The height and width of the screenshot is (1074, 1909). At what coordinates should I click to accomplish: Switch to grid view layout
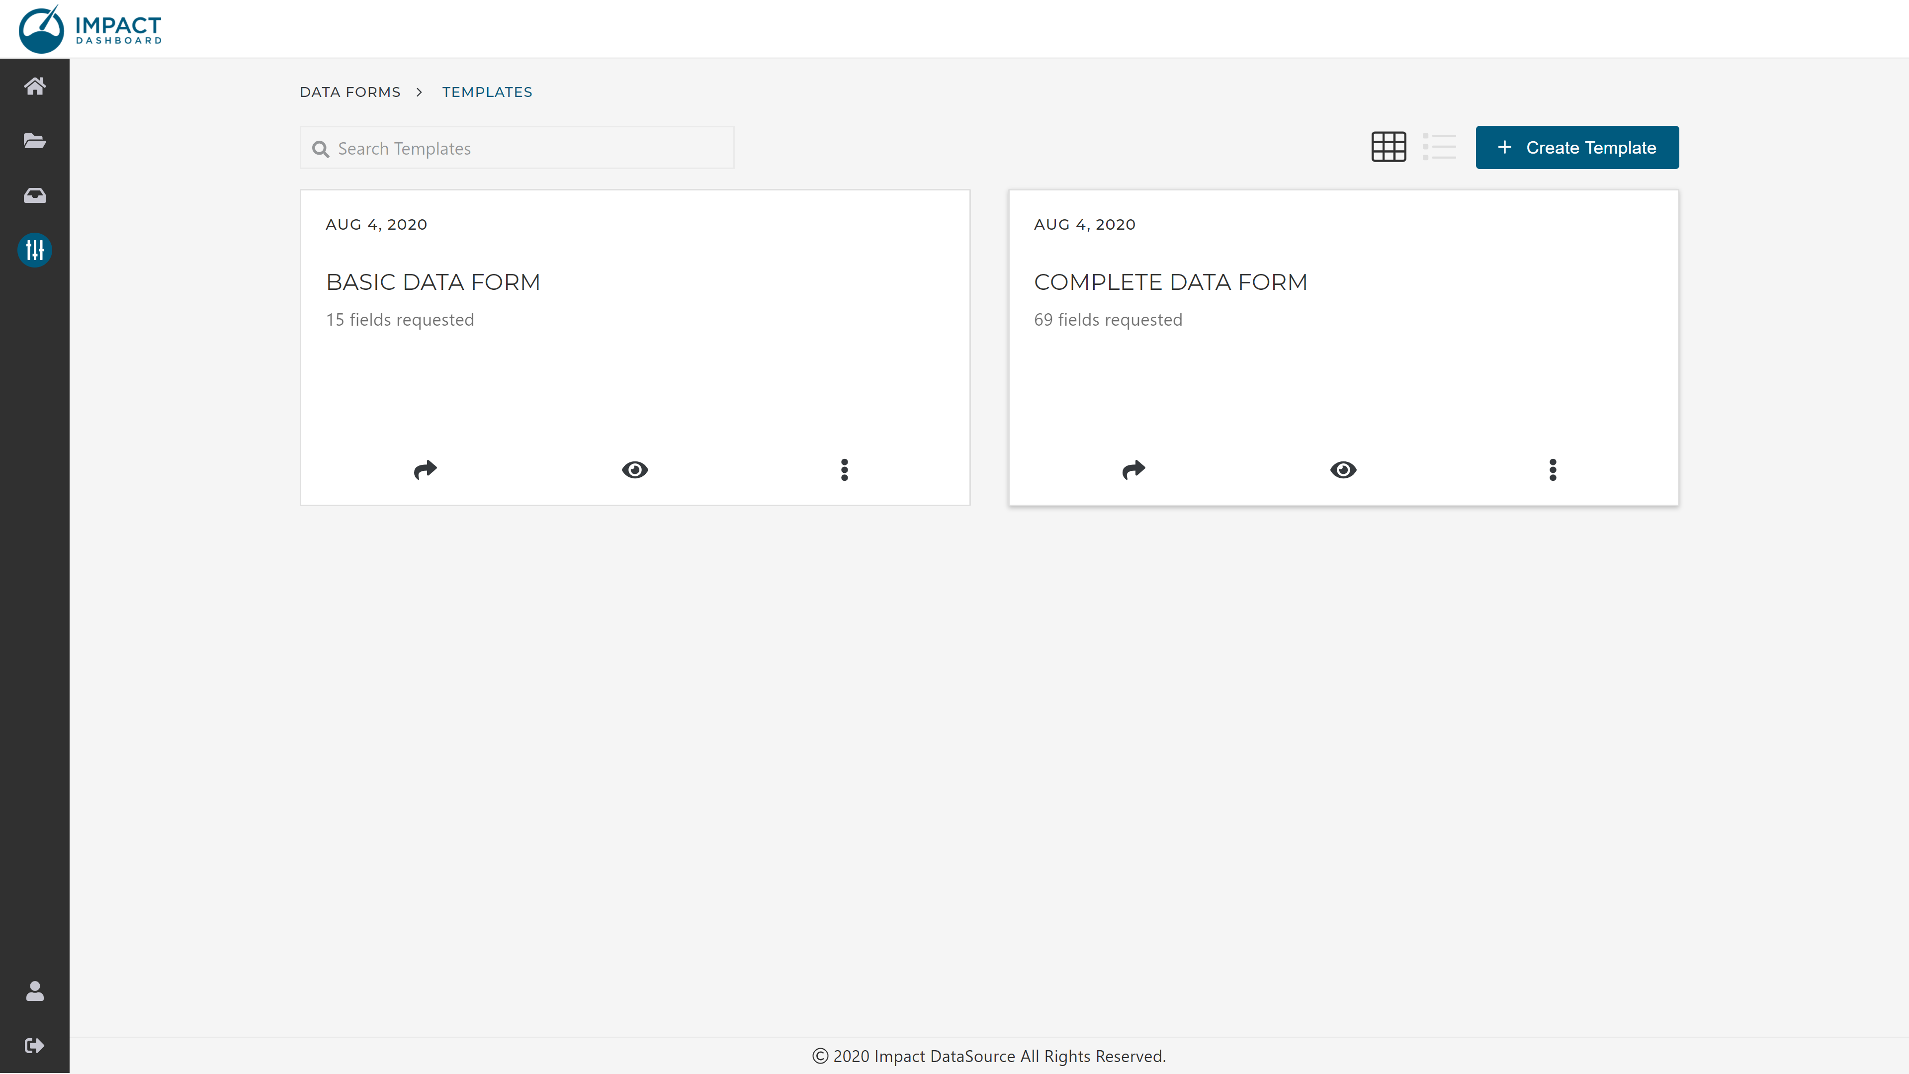(x=1388, y=147)
